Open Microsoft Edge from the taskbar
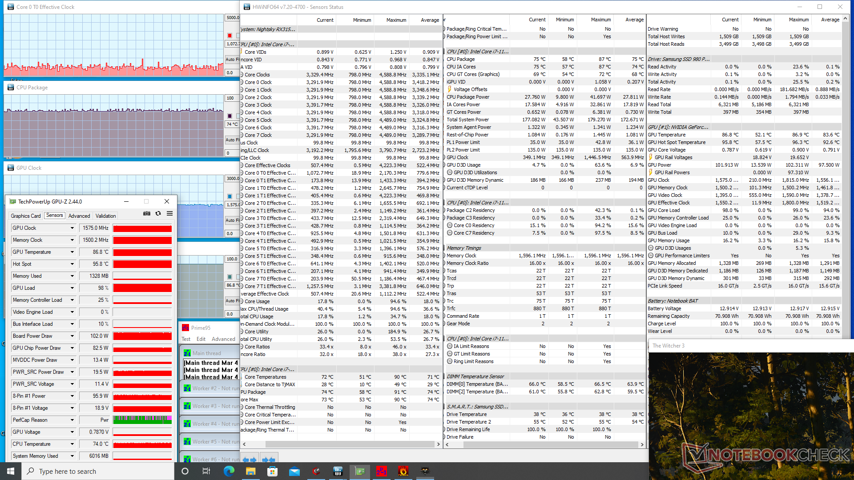 (229, 471)
